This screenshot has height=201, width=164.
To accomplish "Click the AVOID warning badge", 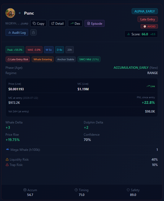I will point(149,26).
